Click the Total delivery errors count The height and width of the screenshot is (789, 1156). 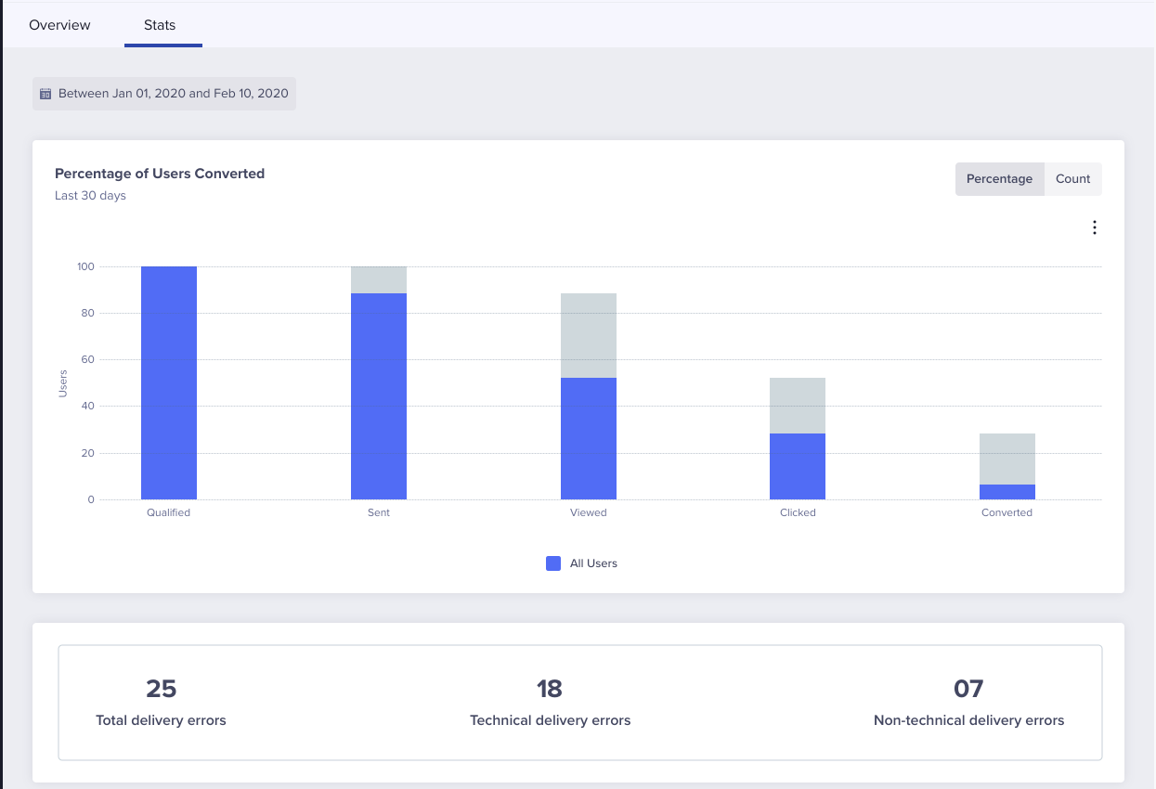161,689
